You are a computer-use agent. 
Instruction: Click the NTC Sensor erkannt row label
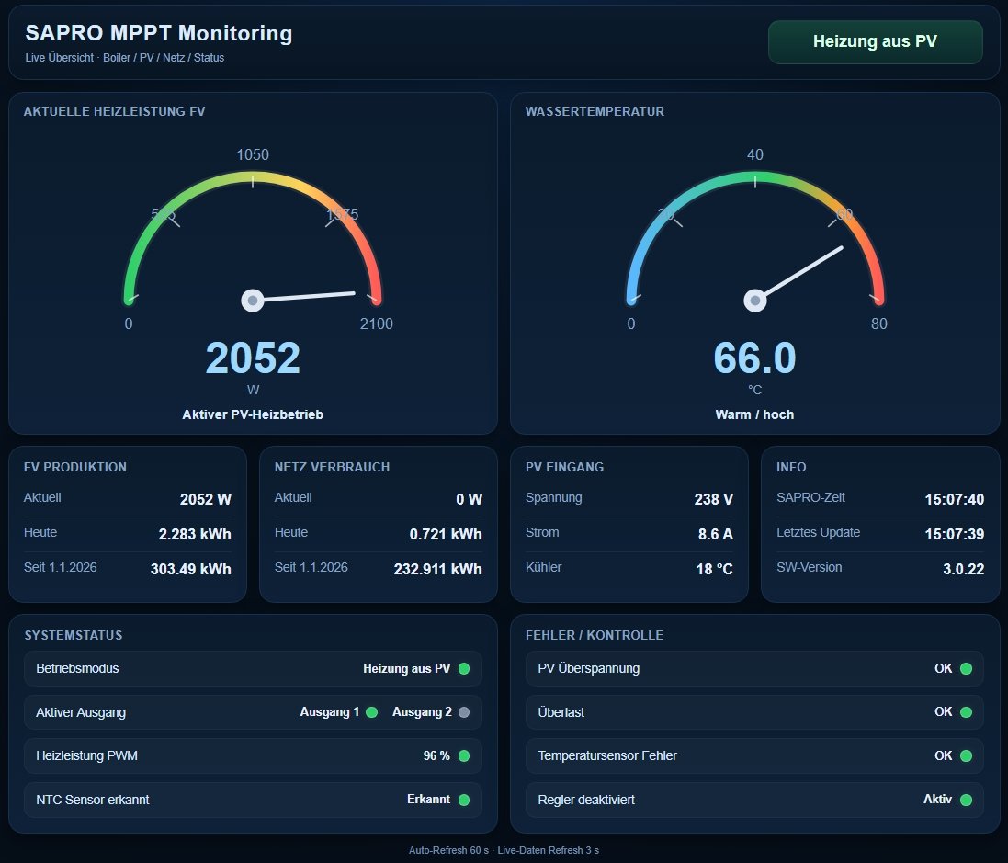[93, 800]
